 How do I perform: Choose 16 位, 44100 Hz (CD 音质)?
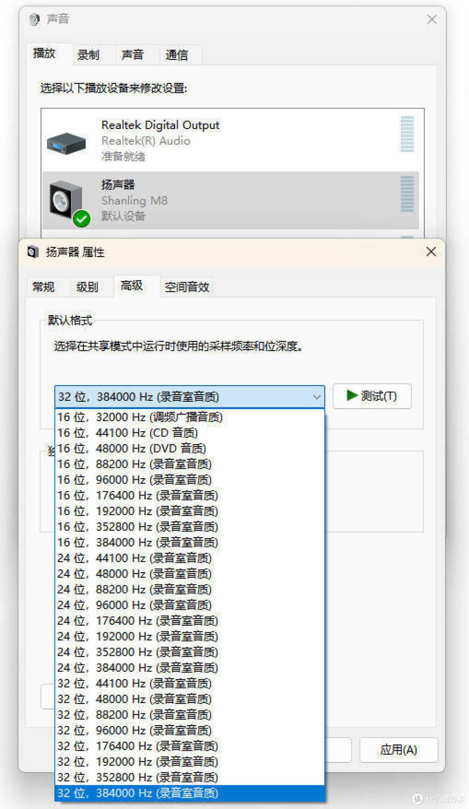(x=190, y=433)
